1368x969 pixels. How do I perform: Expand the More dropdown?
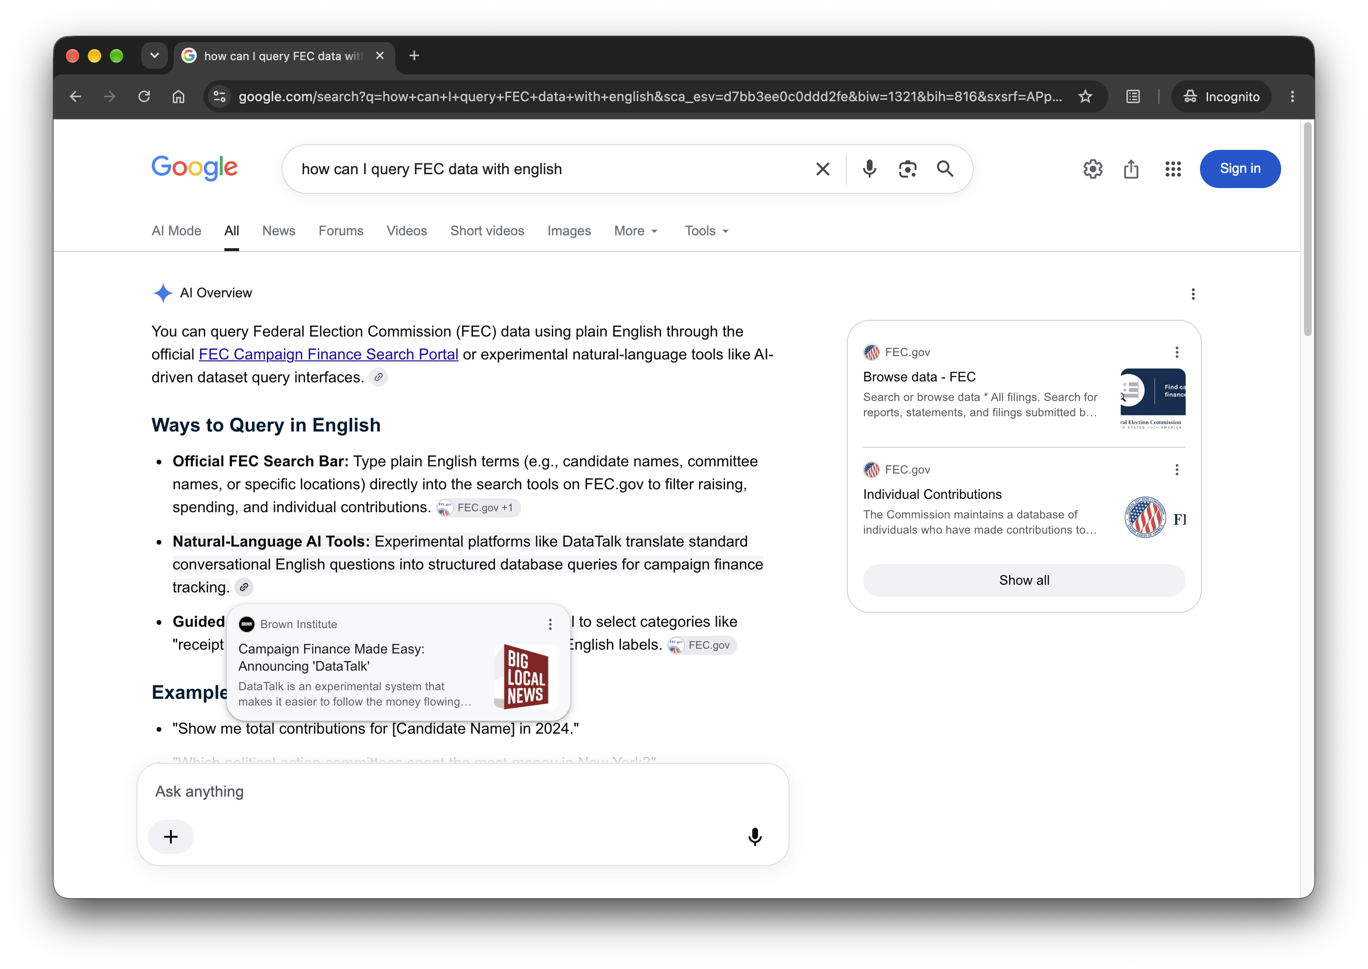(x=636, y=231)
